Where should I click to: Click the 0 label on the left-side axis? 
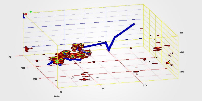(x=10, y=57)
